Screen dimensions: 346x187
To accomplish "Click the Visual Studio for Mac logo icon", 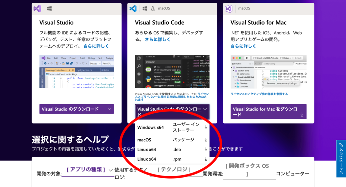I will pos(229,8).
